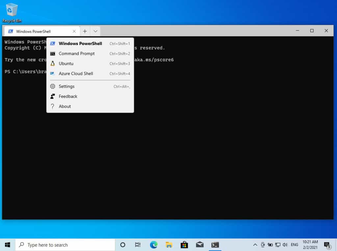Screen dimensions: 337x251
Task: Send Feedback using the person icon
Action: [x=68, y=96]
